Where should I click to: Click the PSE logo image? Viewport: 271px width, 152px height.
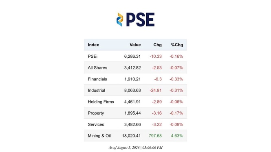[x=135, y=20]
